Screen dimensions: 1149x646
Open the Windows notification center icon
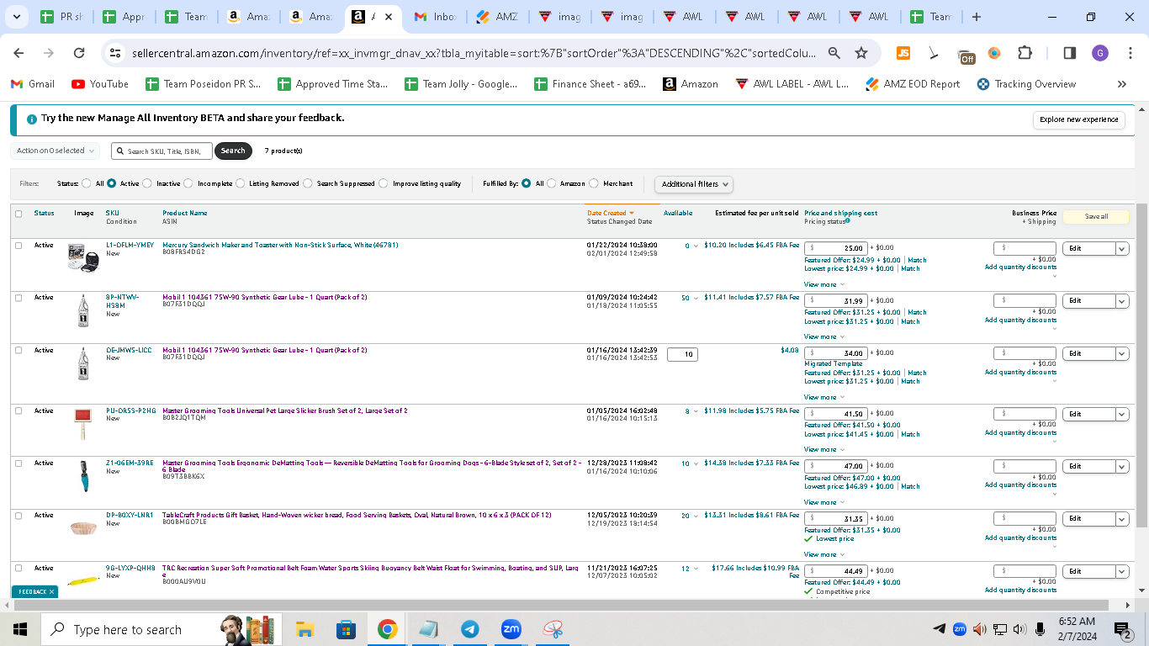1123,629
